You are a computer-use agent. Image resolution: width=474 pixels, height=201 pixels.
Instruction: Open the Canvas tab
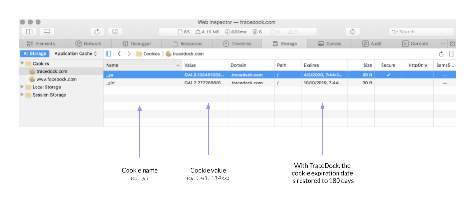(329, 43)
